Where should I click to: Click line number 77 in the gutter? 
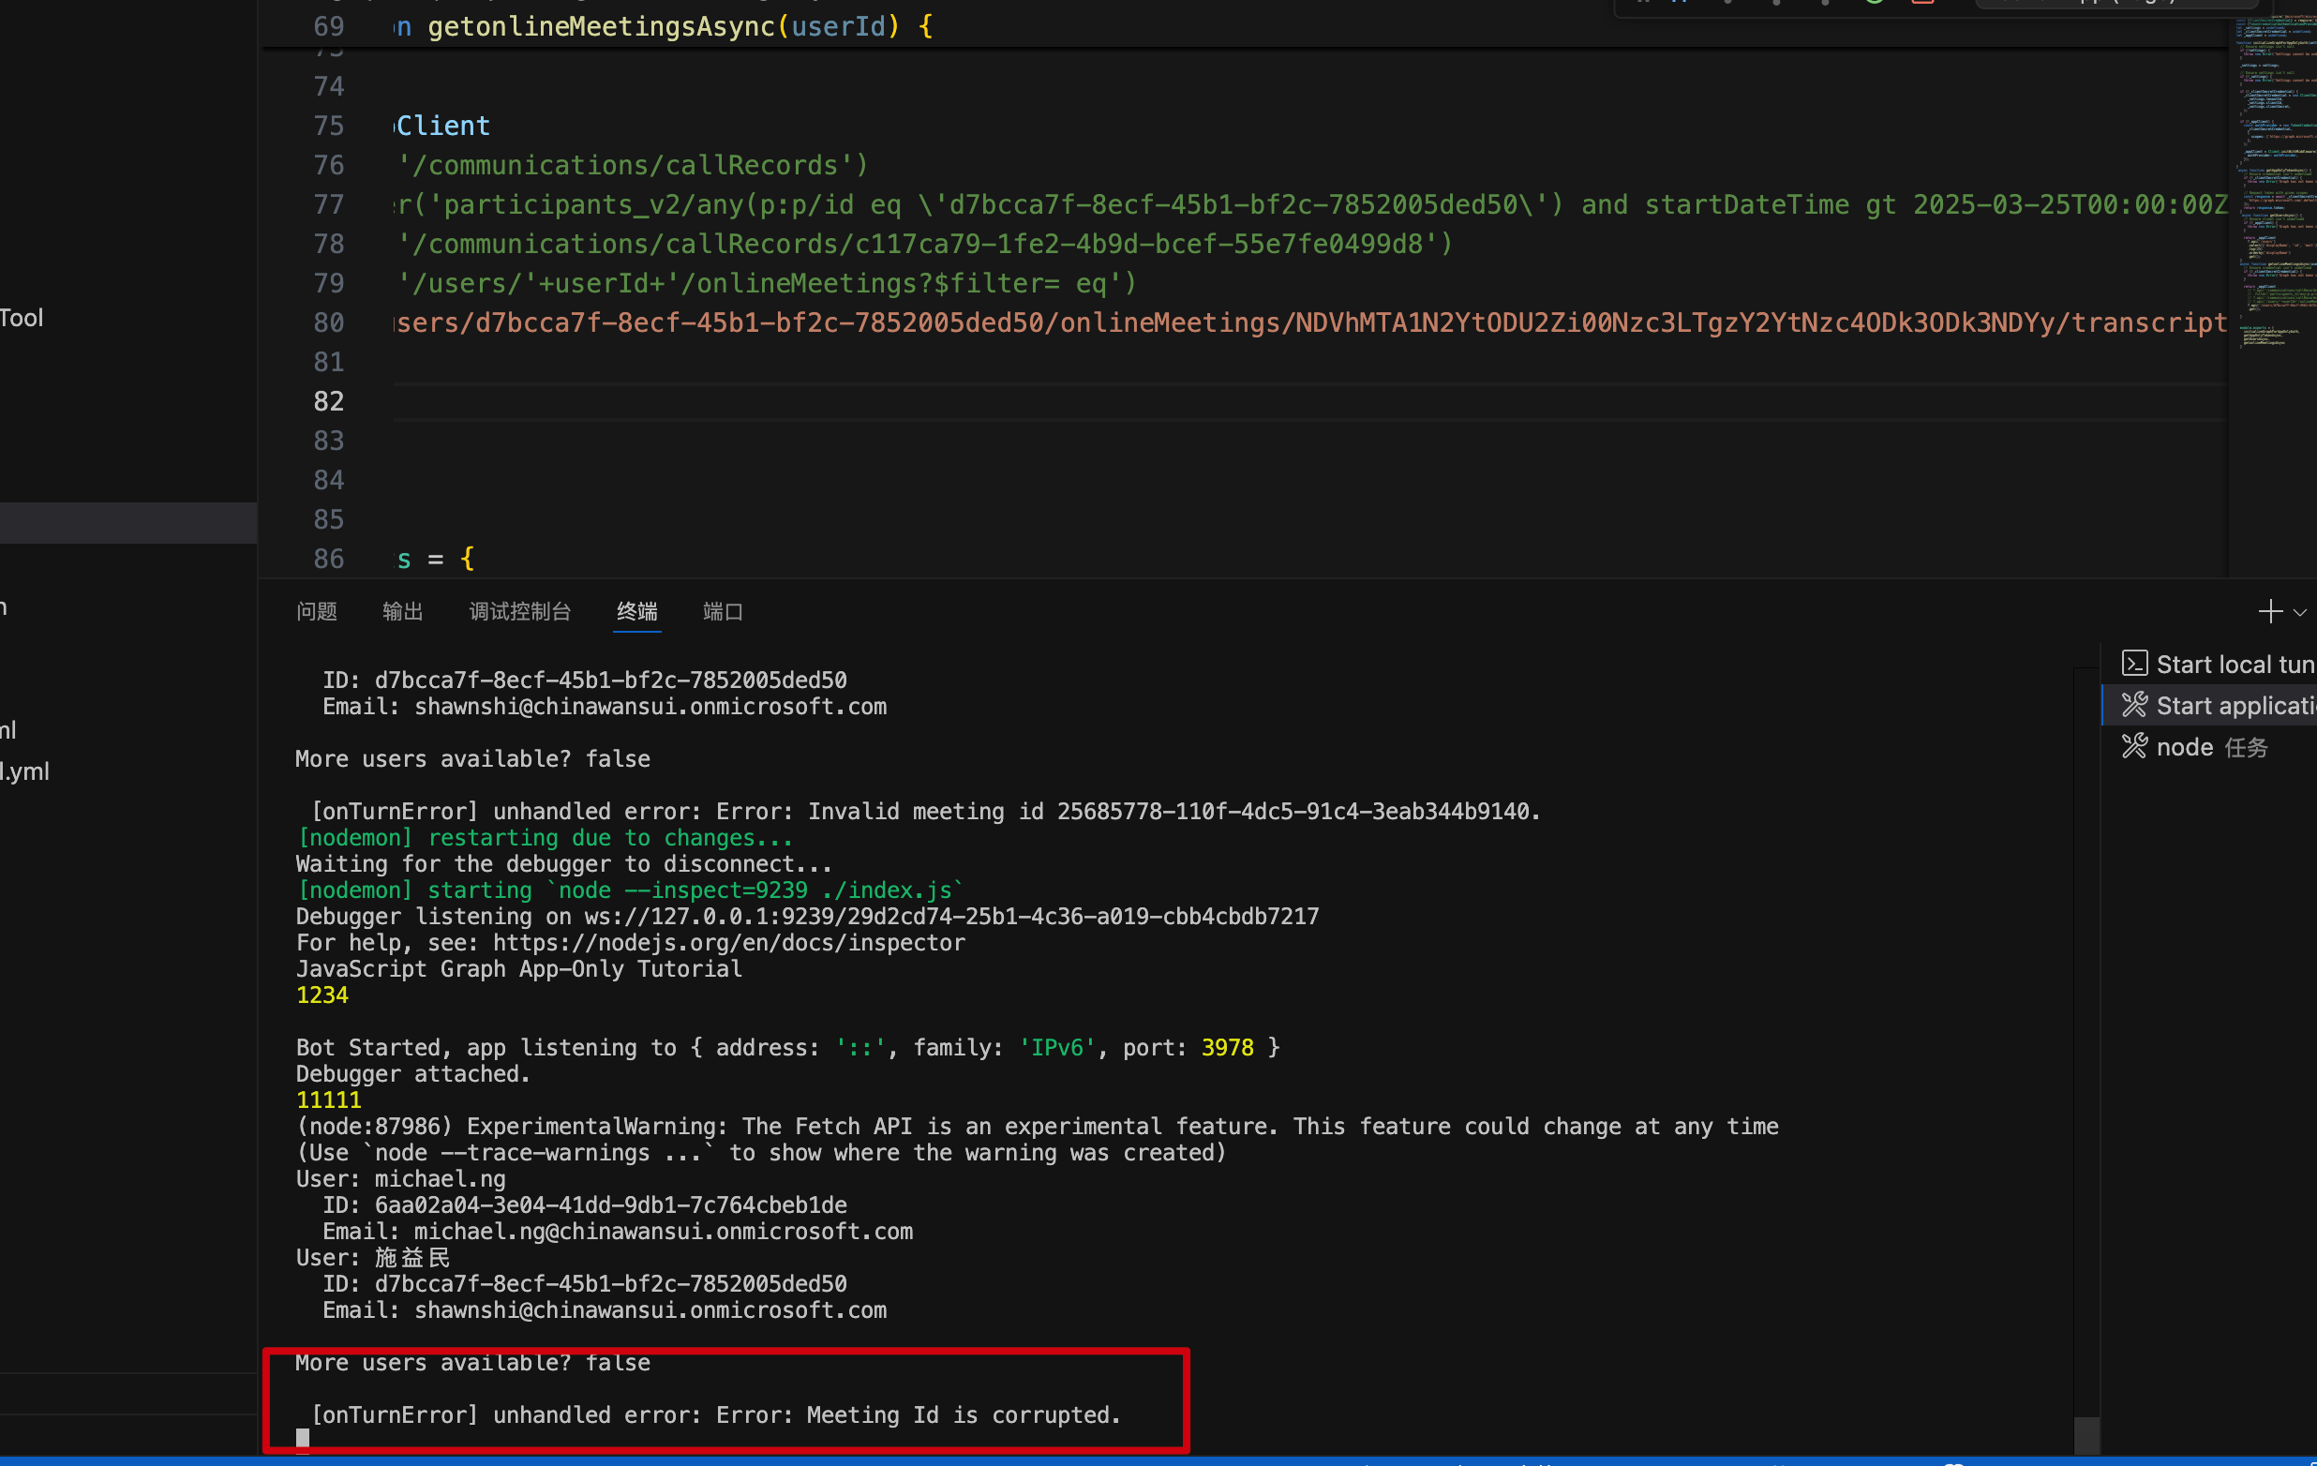coord(328,205)
